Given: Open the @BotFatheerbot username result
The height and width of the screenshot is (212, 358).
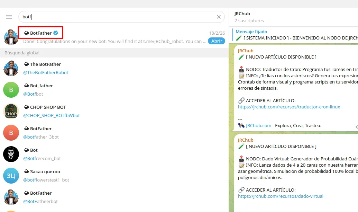Looking at the screenshot, I should click(40, 202).
